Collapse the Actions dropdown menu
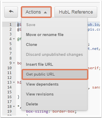 (36, 12)
